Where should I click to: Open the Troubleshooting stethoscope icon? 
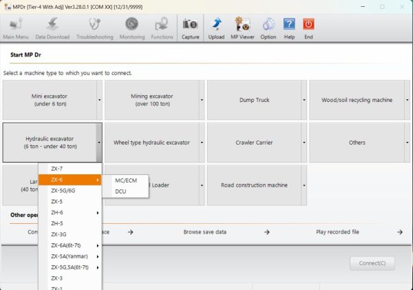pos(95,28)
